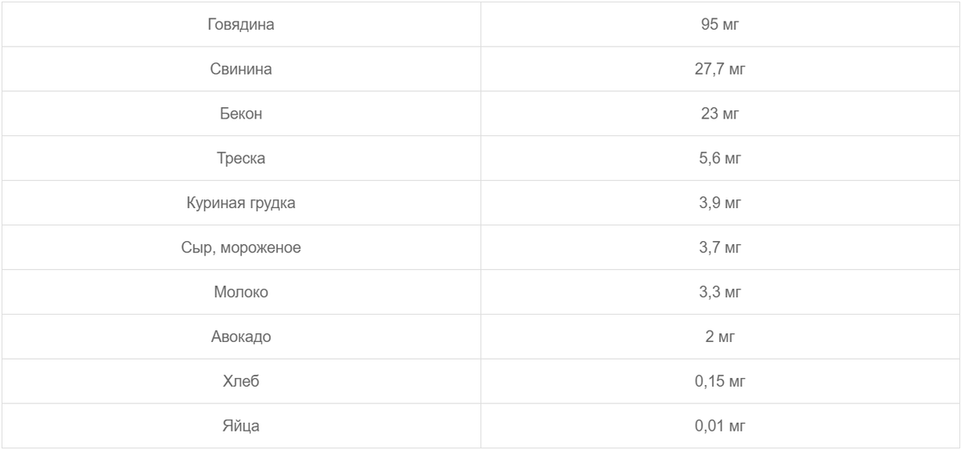Click the Говядина table cell
Screen dimensions: 961x450
[x=241, y=24]
